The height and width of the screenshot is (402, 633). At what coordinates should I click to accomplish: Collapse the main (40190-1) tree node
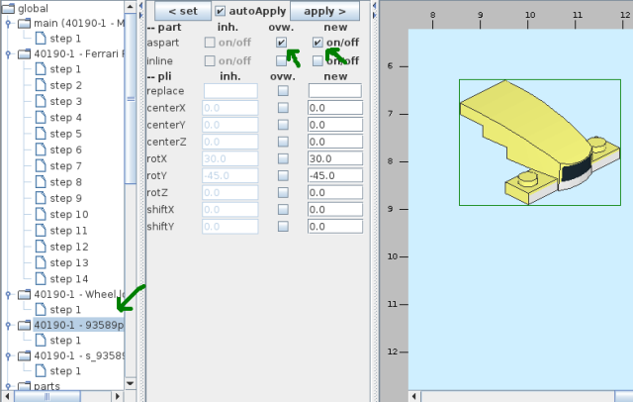[x=9, y=24]
